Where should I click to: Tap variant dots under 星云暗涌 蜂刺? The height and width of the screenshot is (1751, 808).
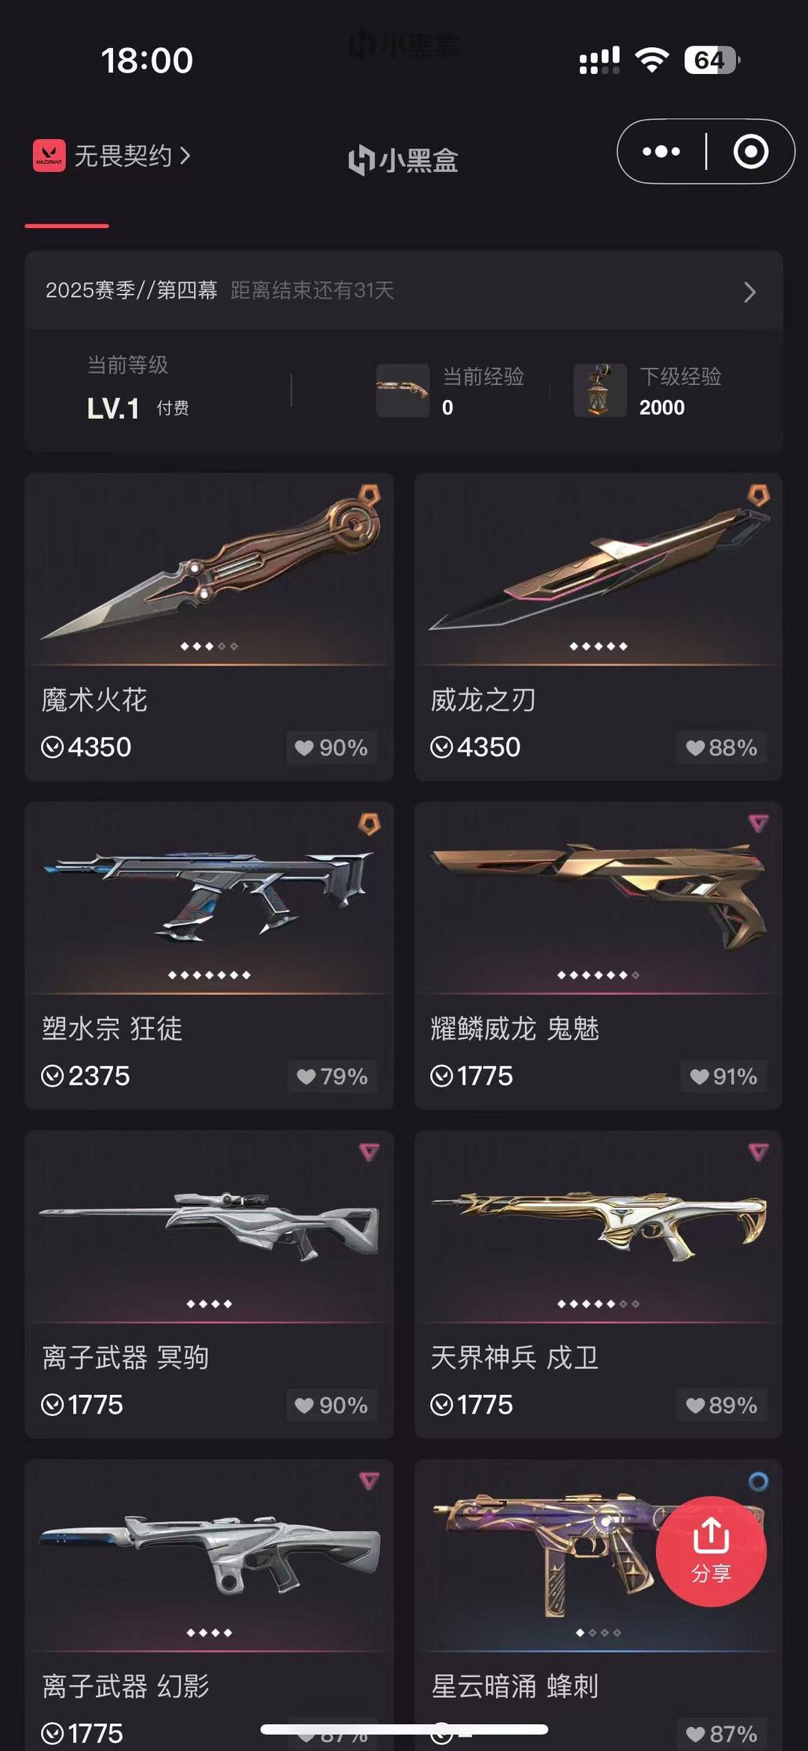tap(599, 1633)
